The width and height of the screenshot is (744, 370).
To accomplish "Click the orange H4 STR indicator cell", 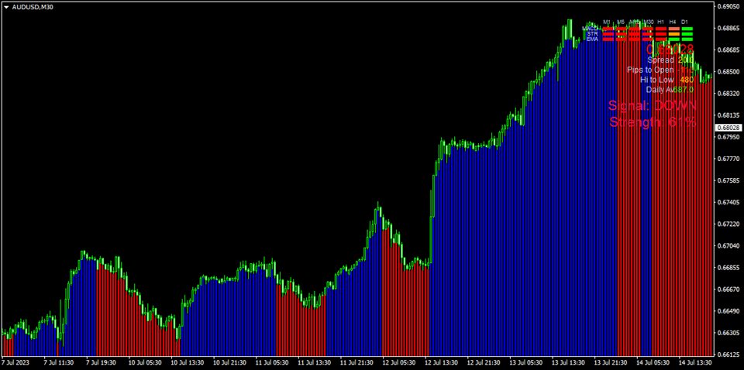I will pos(673,34).
